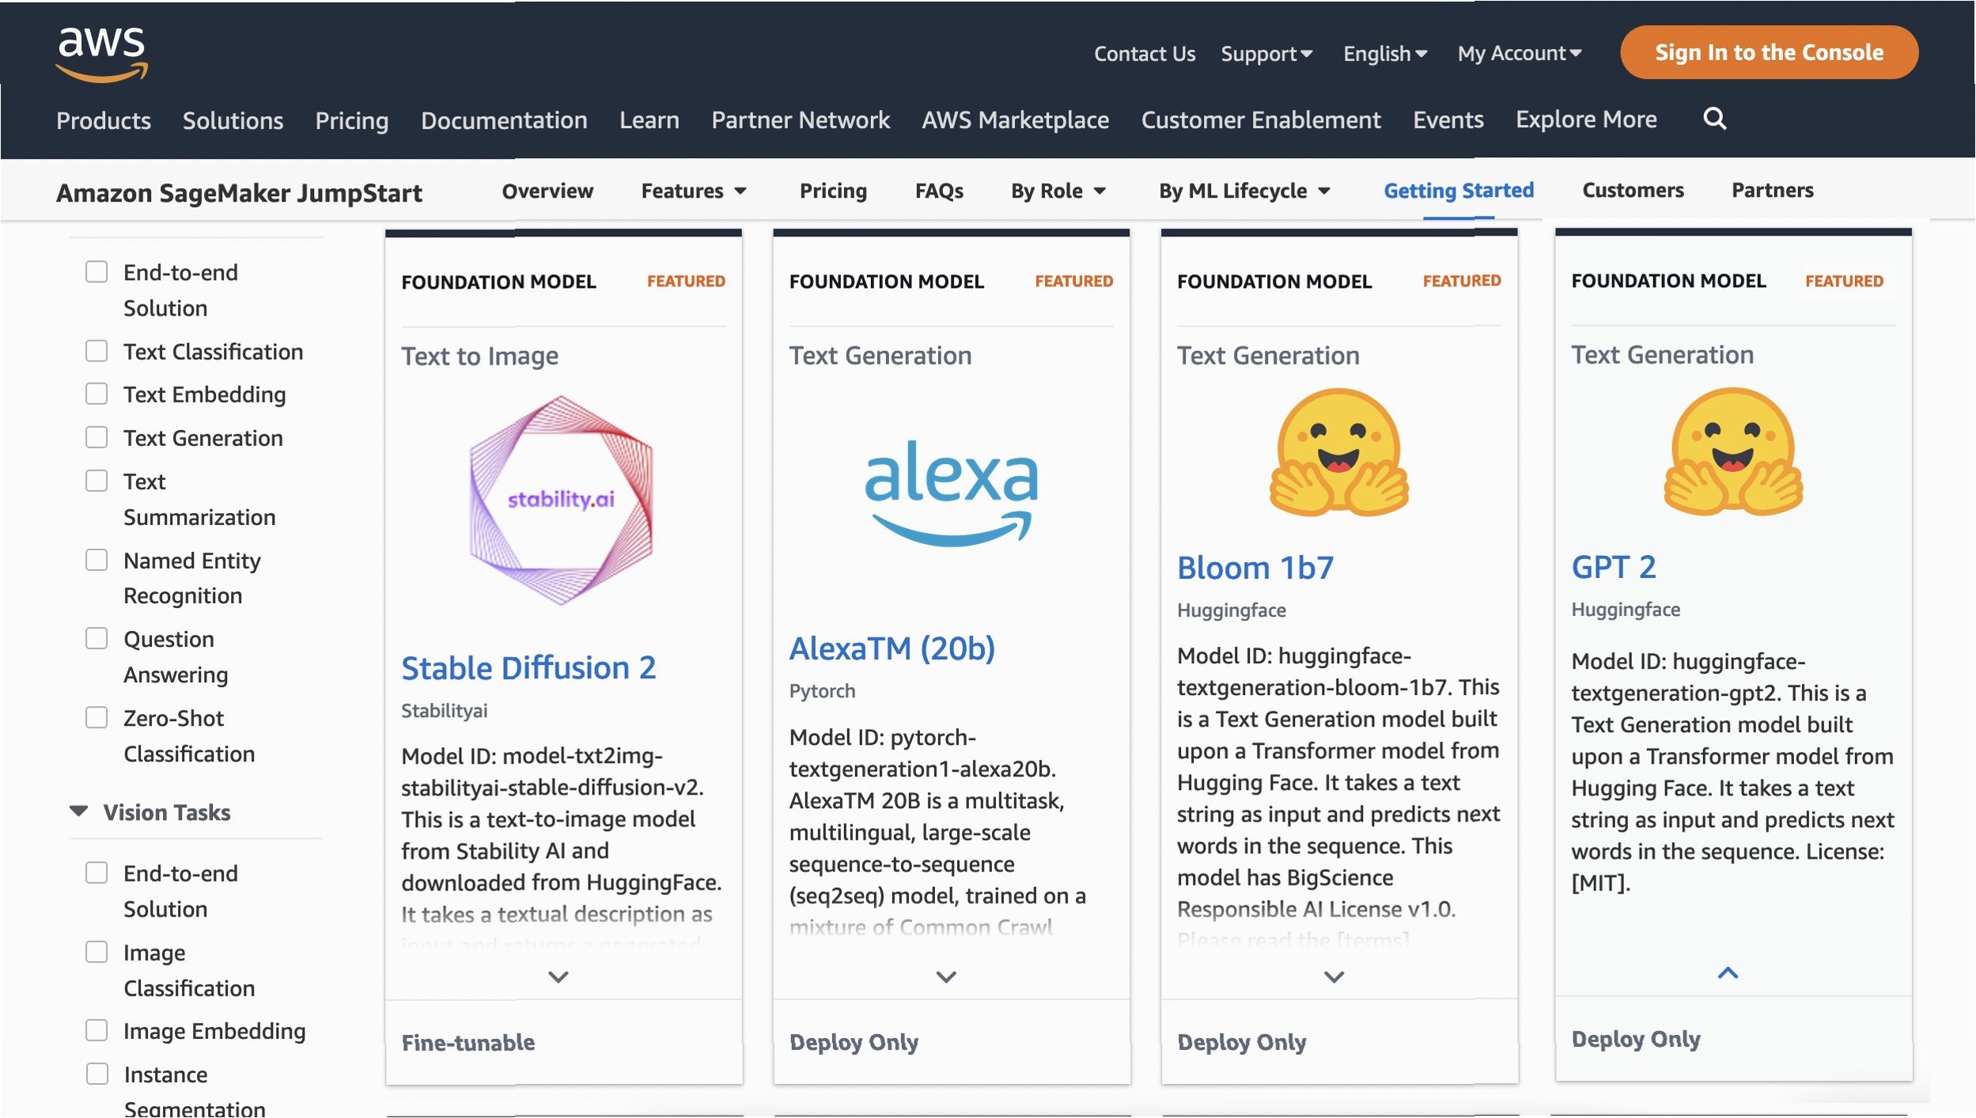Click the stability.ai logo image
Screen dimensions: 1976x1118
pos(561,500)
